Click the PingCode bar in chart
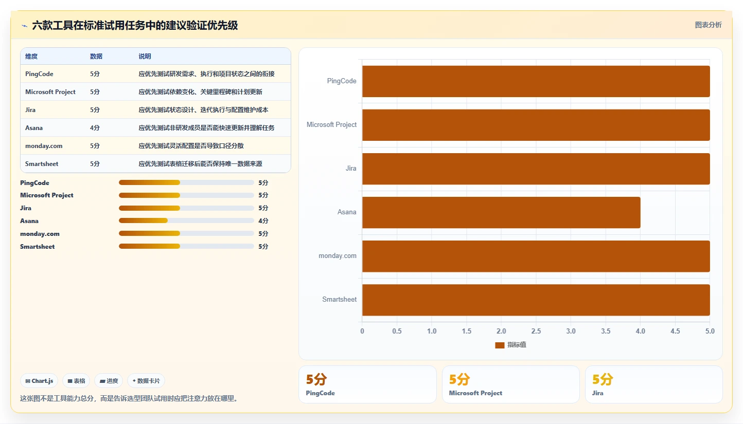 (536, 81)
